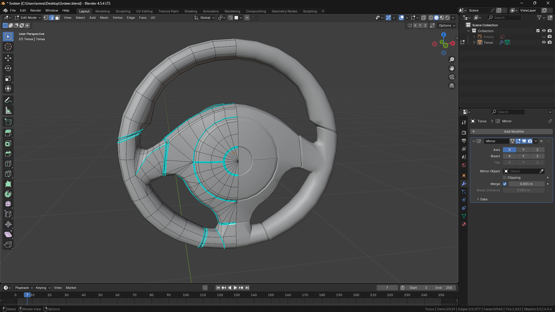This screenshot has width=555, height=312.
Task: Play the animation forward
Action: 235,288
